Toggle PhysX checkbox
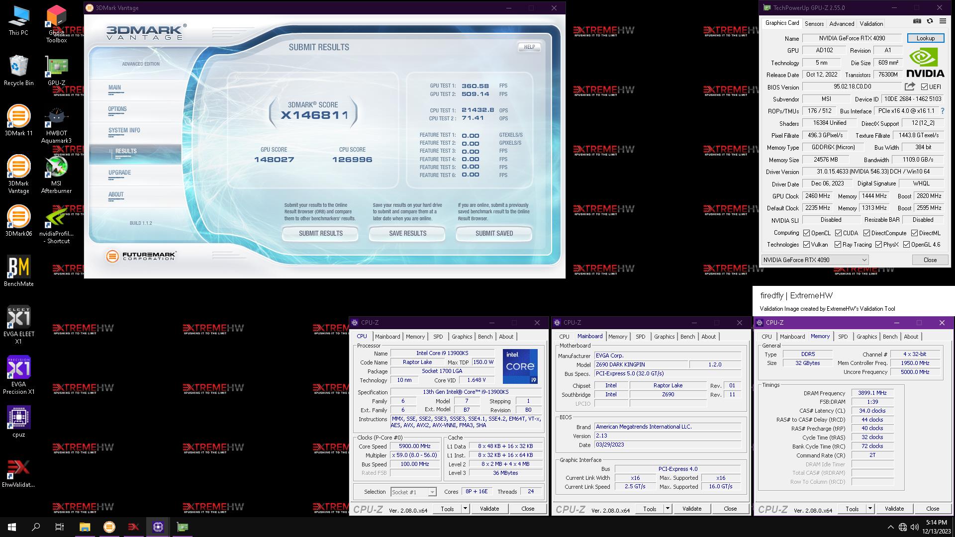The height and width of the screenshot is (537, 955). click(878, 245)
